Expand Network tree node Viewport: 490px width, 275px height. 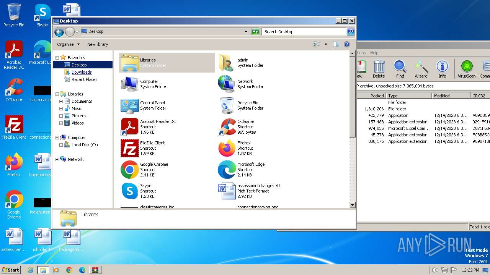coord(57,159)
